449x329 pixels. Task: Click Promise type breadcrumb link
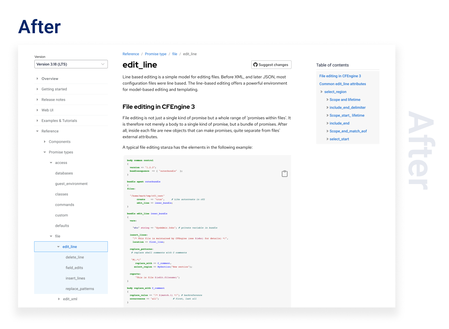pyautogui.click(x=156, y=54)
